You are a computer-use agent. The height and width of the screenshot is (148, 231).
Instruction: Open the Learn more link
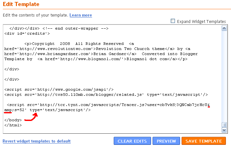coord(81,15)
